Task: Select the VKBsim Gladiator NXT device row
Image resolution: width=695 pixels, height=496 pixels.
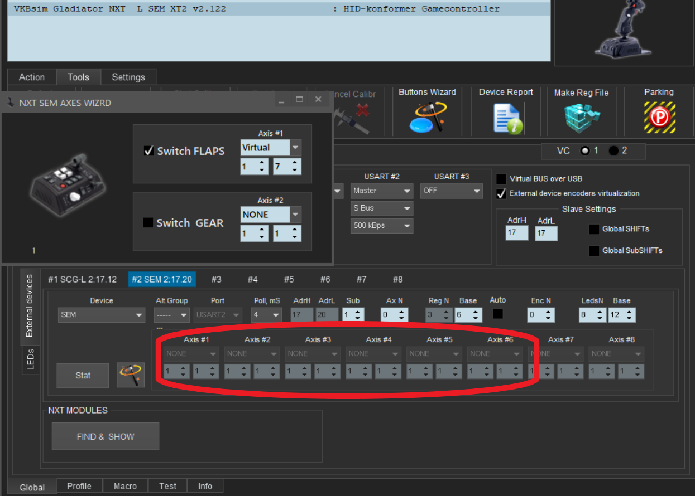Action: 279,9
